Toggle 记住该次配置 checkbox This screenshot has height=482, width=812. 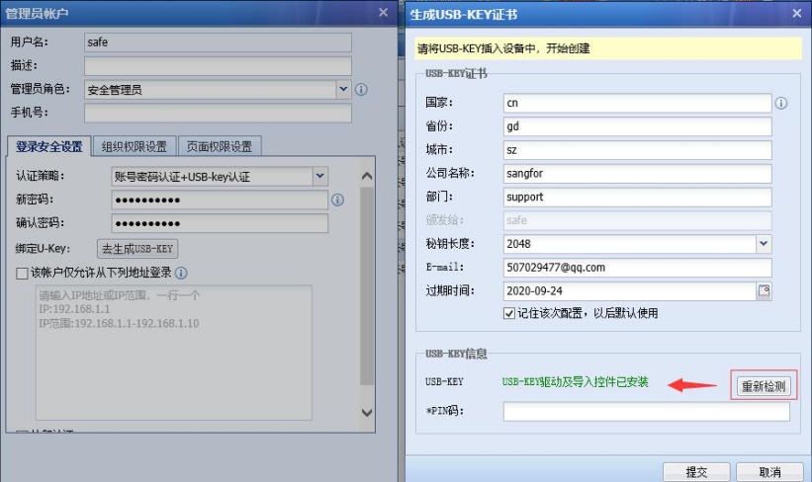tap(509, 313)
